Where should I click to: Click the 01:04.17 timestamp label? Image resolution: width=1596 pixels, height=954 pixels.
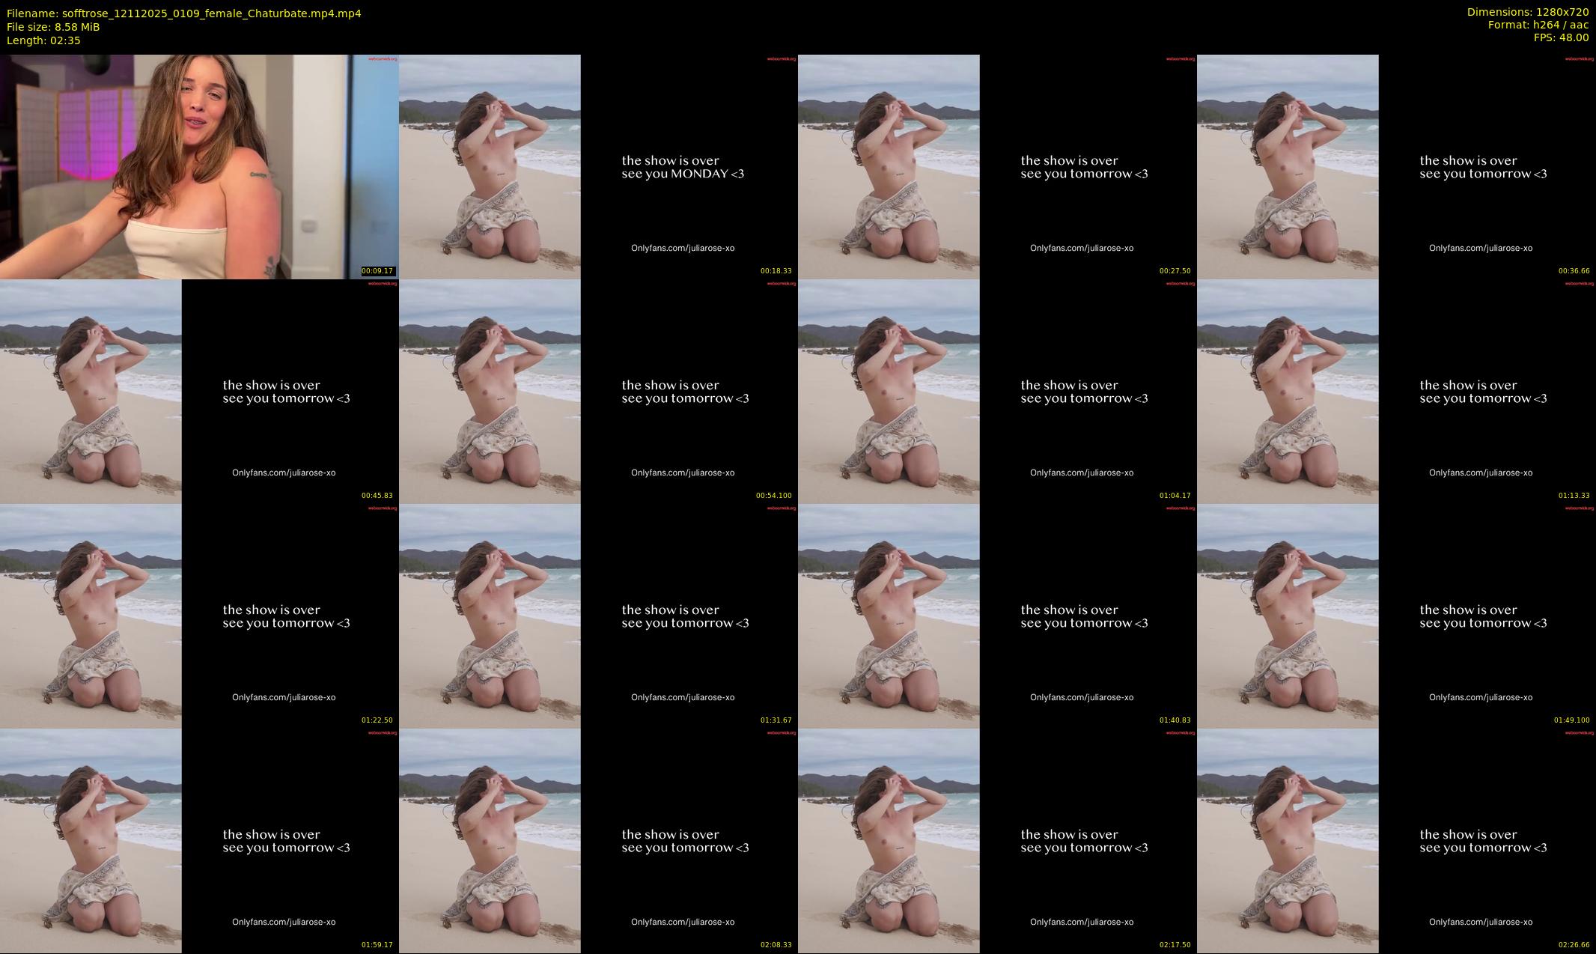pos(1175,496)
